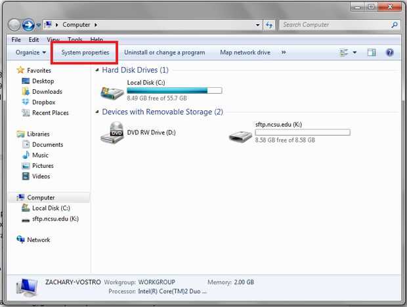Click the Hard Disk Drives (1) header
407x307 pixels.
click(x=135, y=70)
